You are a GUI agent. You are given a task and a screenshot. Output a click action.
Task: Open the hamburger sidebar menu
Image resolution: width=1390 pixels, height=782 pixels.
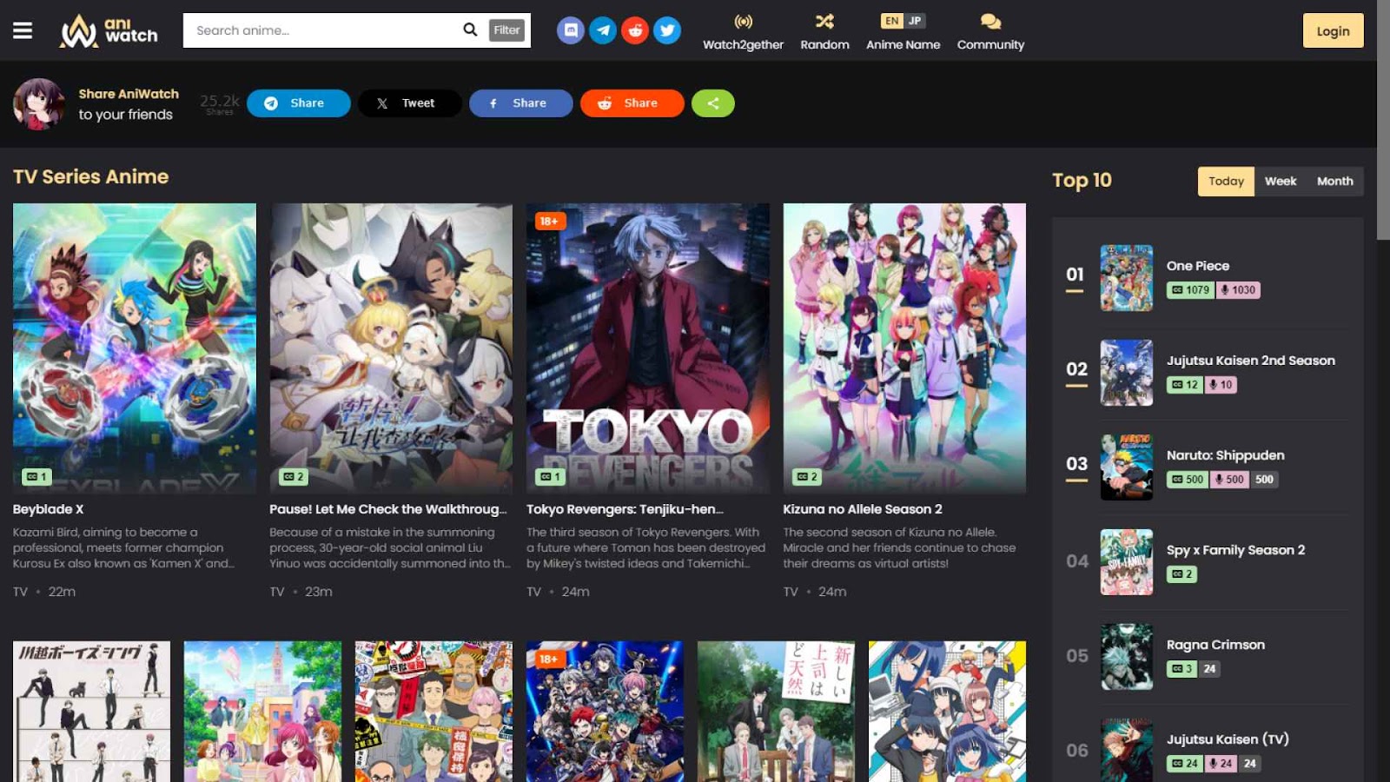point(23,30)
